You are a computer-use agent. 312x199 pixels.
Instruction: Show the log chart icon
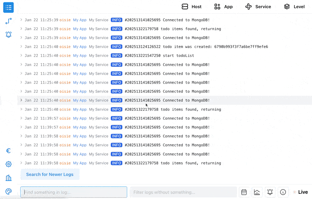pos(257,192)
